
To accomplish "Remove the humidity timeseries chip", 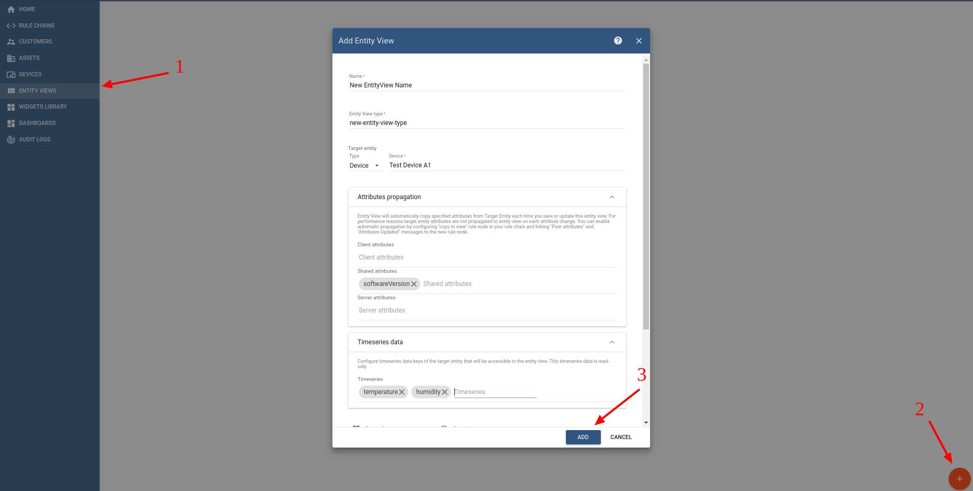I will pyautogui.click(x=445, y=392).
